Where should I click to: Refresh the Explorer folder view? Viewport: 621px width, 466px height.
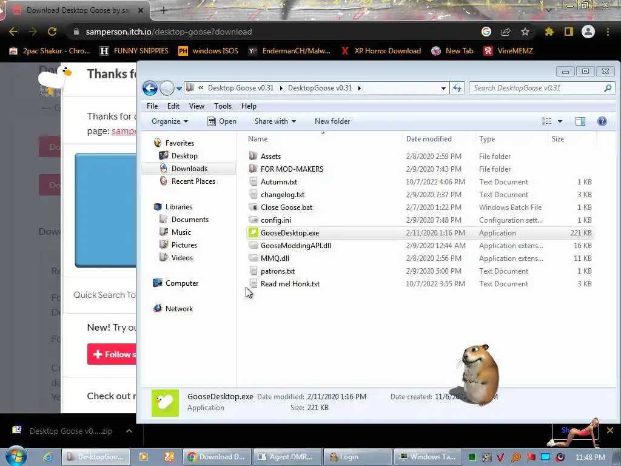tap(457, 89)
